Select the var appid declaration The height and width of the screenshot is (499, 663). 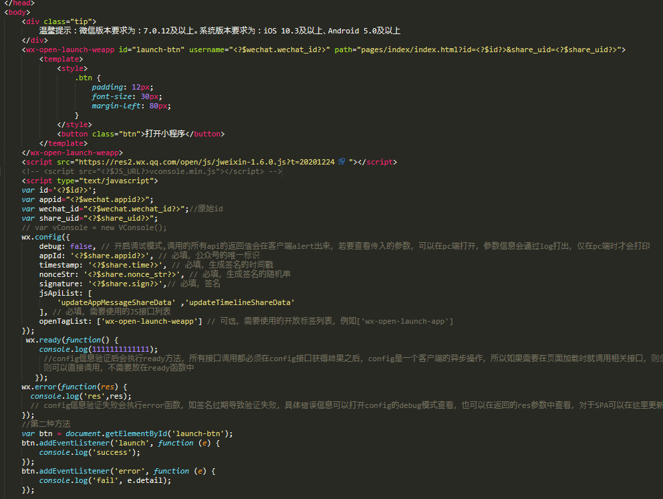tap(88, 199)
